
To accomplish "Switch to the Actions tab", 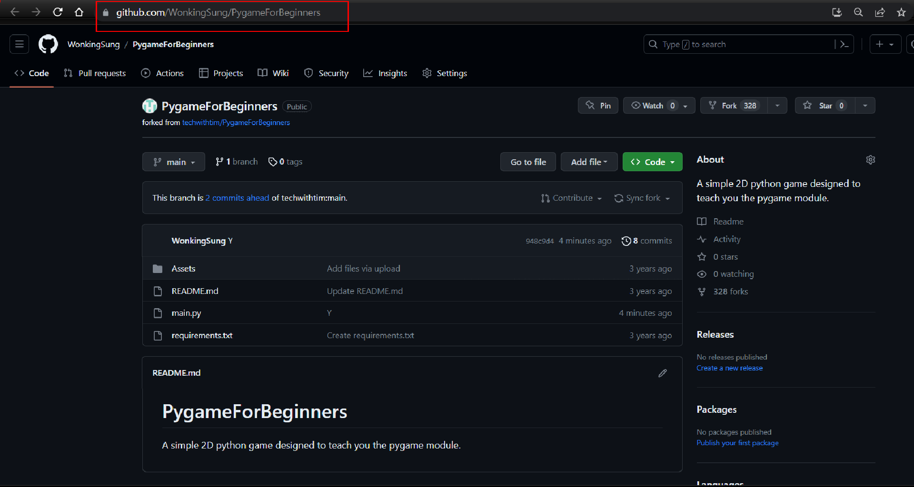I will (162, 73).
